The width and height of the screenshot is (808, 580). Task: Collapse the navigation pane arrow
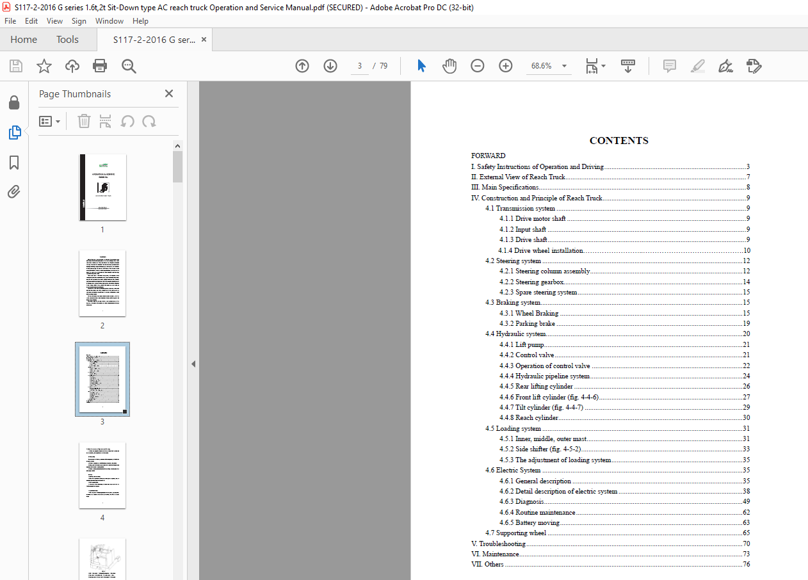click(193, 364)
